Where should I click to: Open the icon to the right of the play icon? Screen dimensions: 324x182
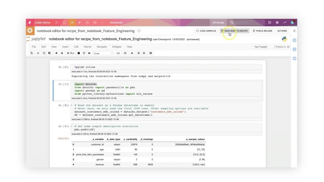click(87, 22)
